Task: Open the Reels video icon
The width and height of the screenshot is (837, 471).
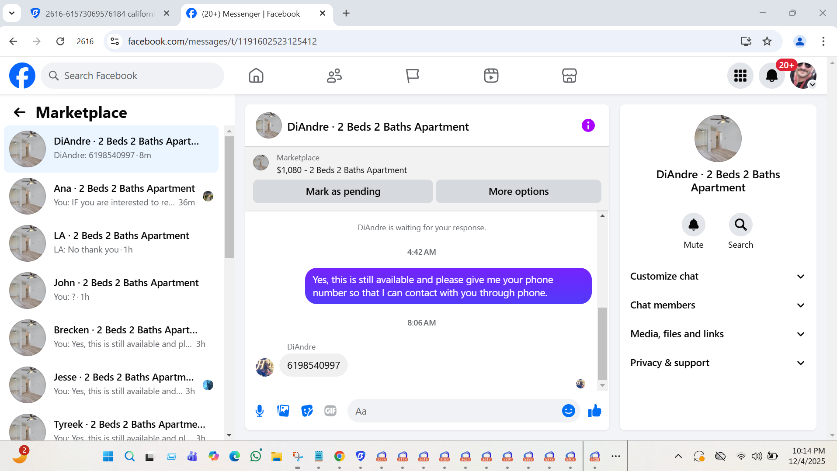Action: tap(491, 76)
